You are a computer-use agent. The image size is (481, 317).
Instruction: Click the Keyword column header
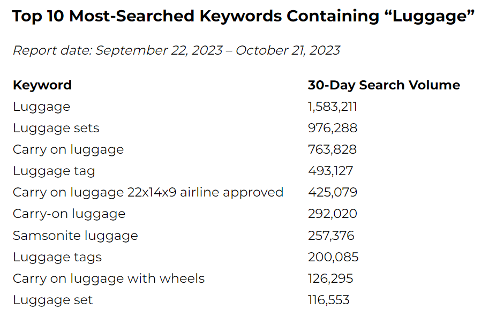42,85
